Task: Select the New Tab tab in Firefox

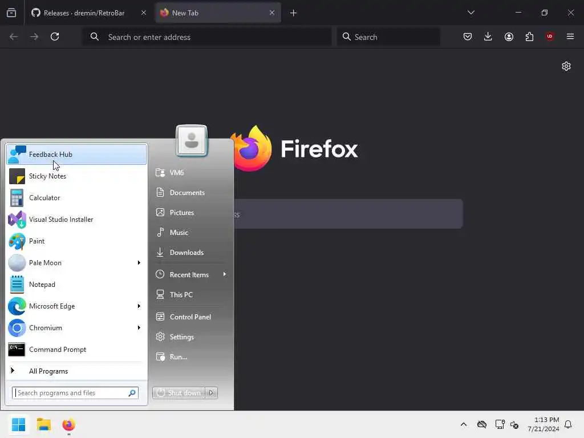Action: [x=218, y=13]
